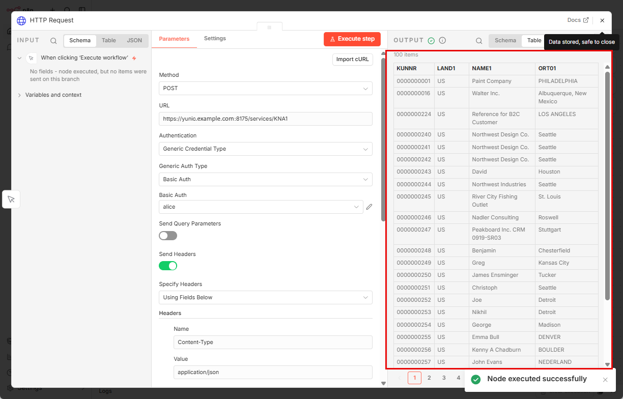This screenshot has width=623, height=399.
Task: Switch to the Settings tab
Action: (x=215, y=39)
